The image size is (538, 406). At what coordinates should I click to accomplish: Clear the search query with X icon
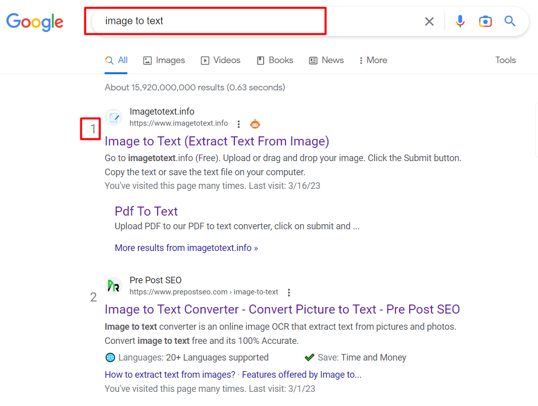click(429, 22)
